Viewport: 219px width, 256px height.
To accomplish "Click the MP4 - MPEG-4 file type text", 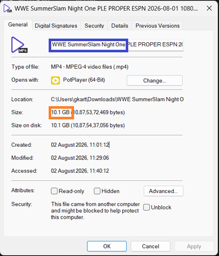I will pos(90,67).
